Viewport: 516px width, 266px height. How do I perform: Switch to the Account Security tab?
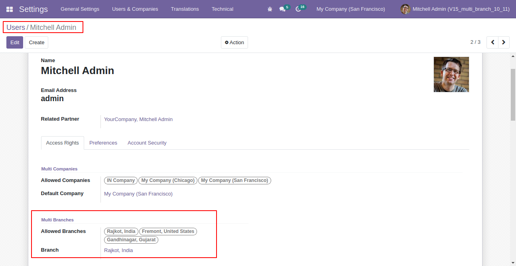click(147, 143)
